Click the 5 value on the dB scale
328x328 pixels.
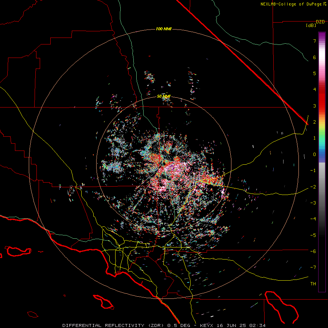click(315, 73)
